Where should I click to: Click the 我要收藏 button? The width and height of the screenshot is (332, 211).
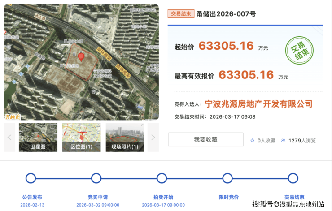tap(205, 140)
